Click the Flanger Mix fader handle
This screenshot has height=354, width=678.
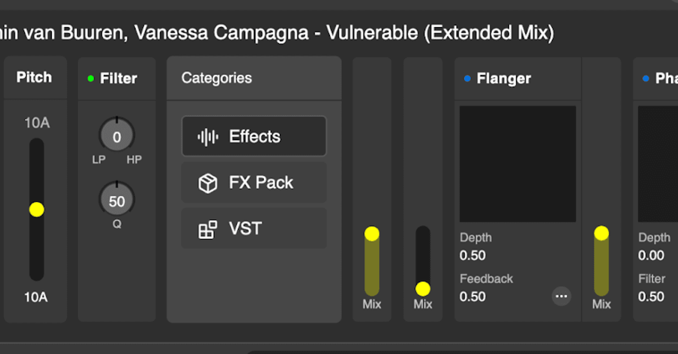(602, 232)
